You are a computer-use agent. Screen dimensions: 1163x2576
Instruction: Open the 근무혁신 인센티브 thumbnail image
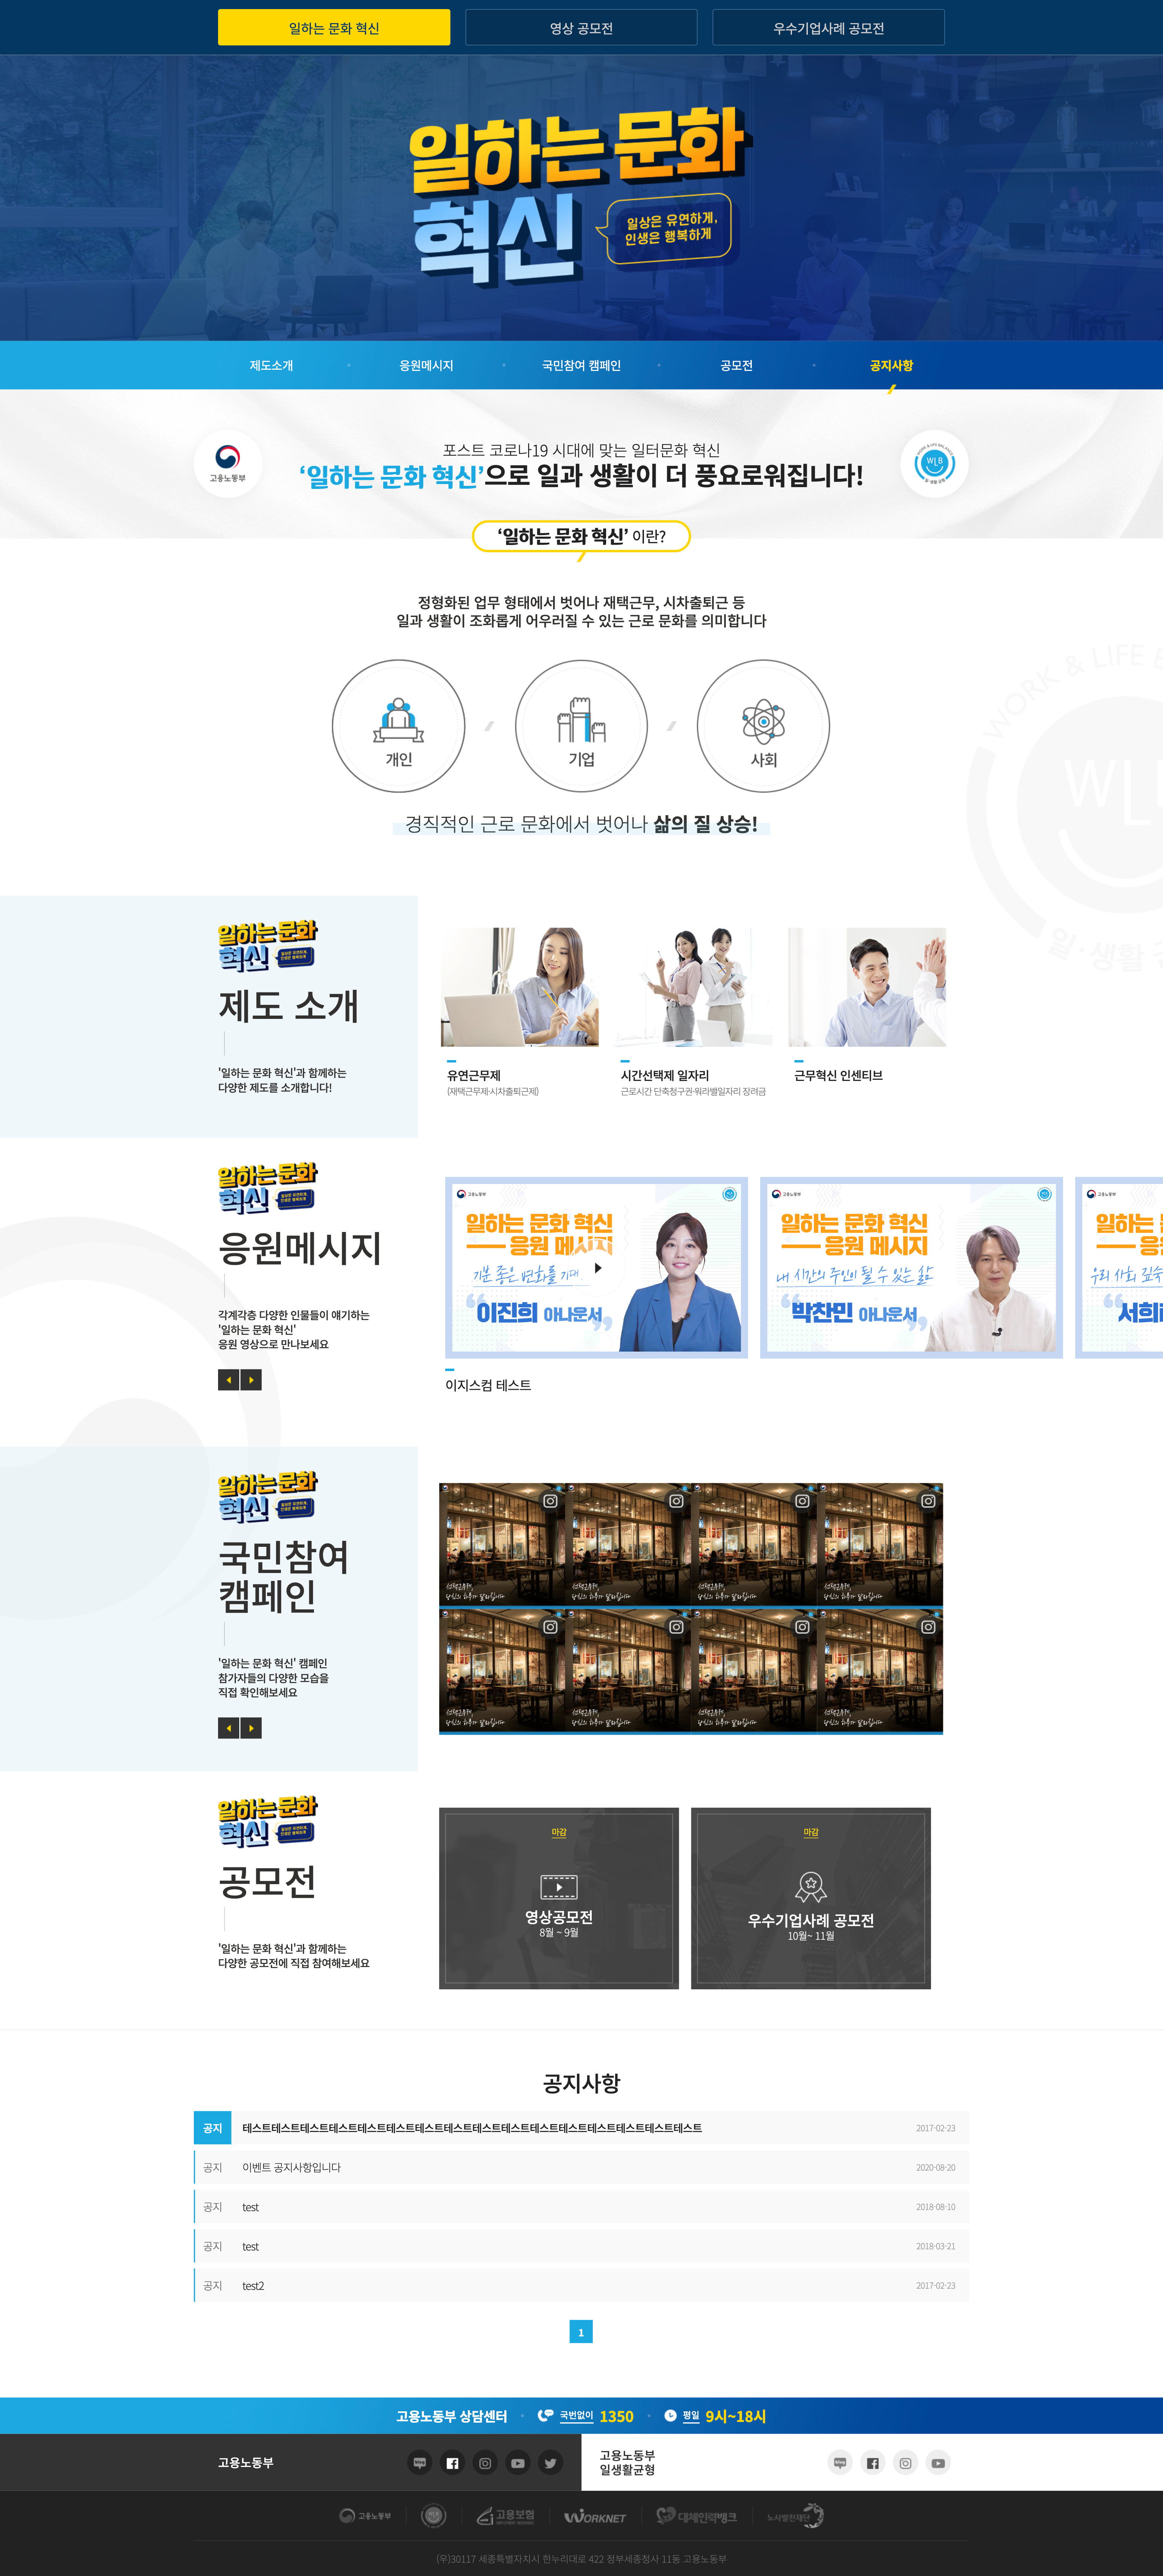pos(867,987)
